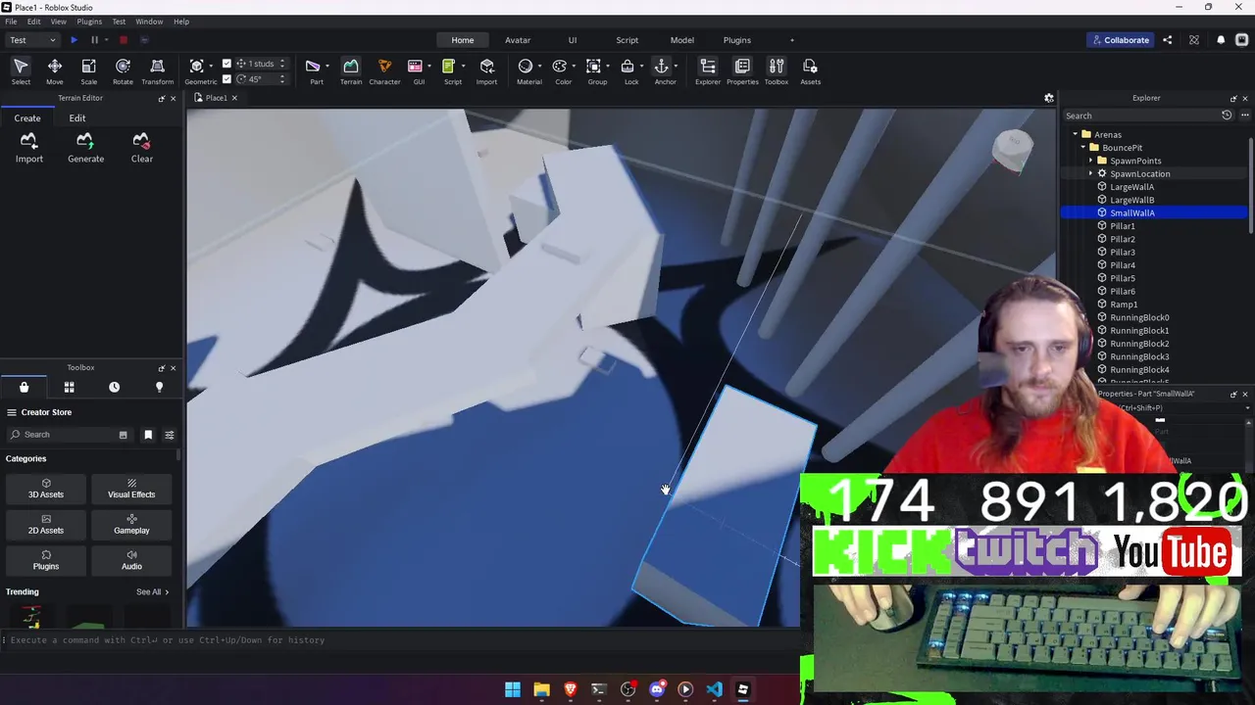Expand the Material dropdown arrow
Viewport: 1255px width, 705px height.
tap(539, 66)
